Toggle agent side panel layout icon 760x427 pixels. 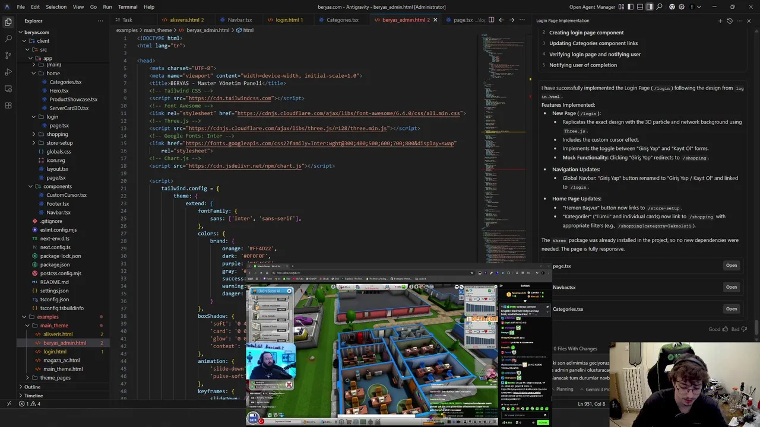click(x=650, y=7)
